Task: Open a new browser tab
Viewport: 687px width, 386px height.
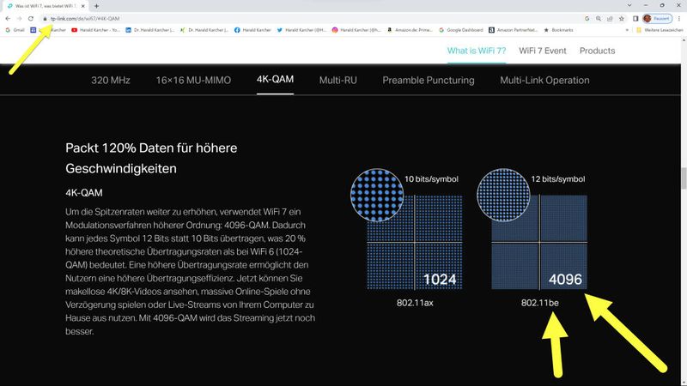Action: pyautogui.click(x=96, y=6)
